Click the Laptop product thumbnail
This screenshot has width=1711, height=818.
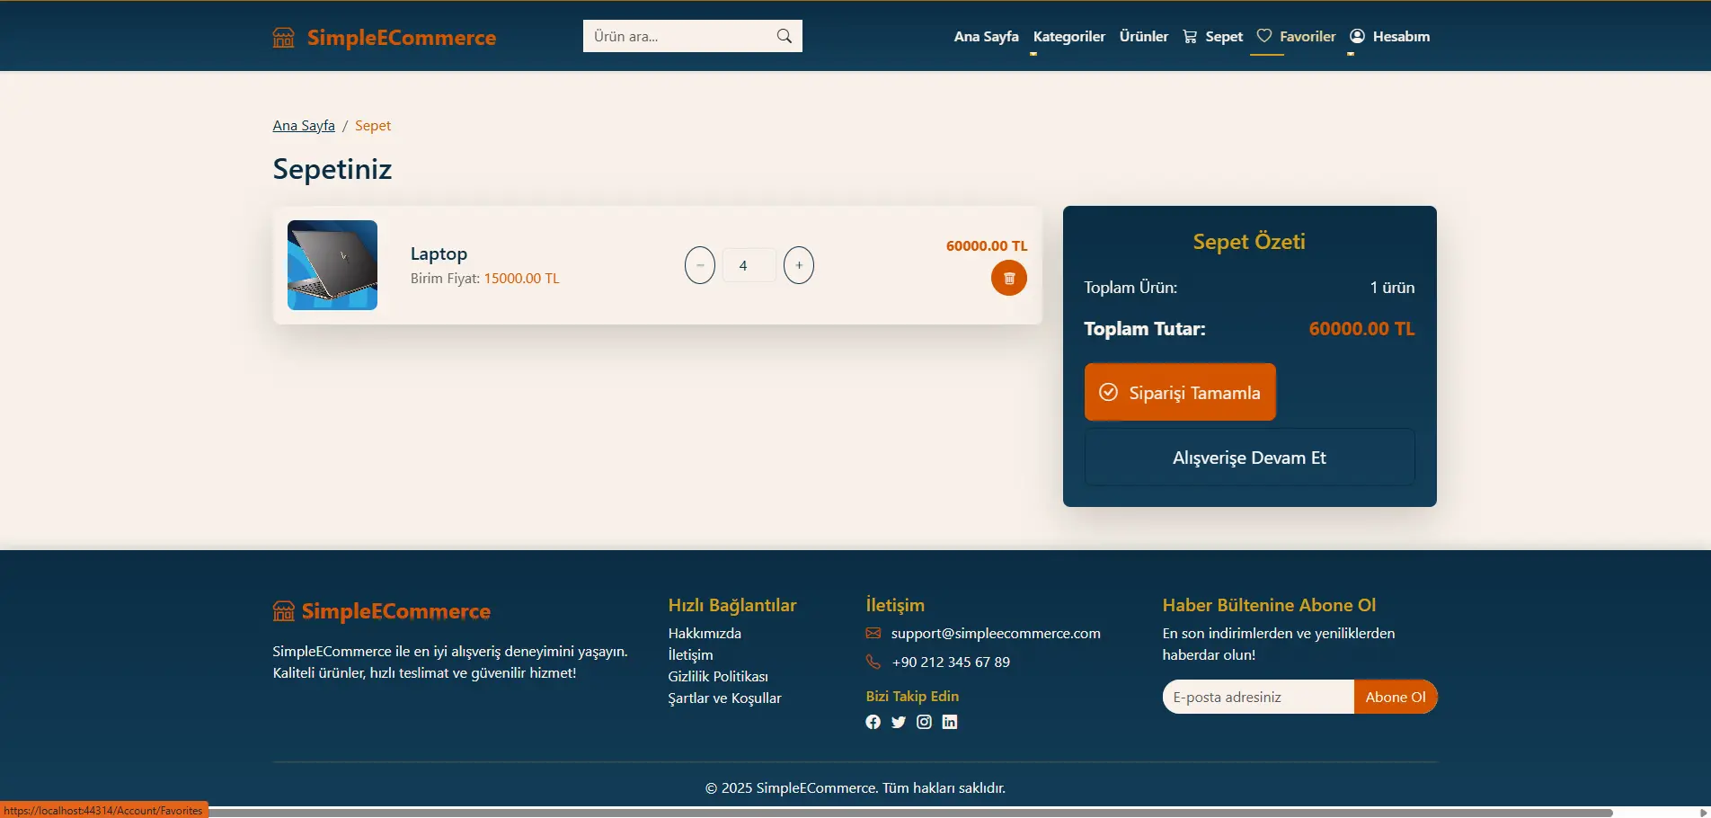click(332, 265)
